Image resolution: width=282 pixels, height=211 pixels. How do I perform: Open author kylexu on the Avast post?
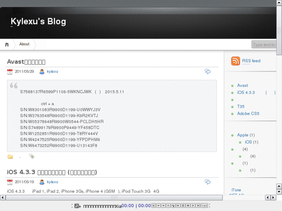click(x=52, y=72)
